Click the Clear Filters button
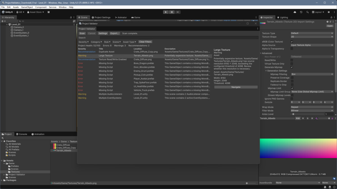 click(x=145, y=42)
